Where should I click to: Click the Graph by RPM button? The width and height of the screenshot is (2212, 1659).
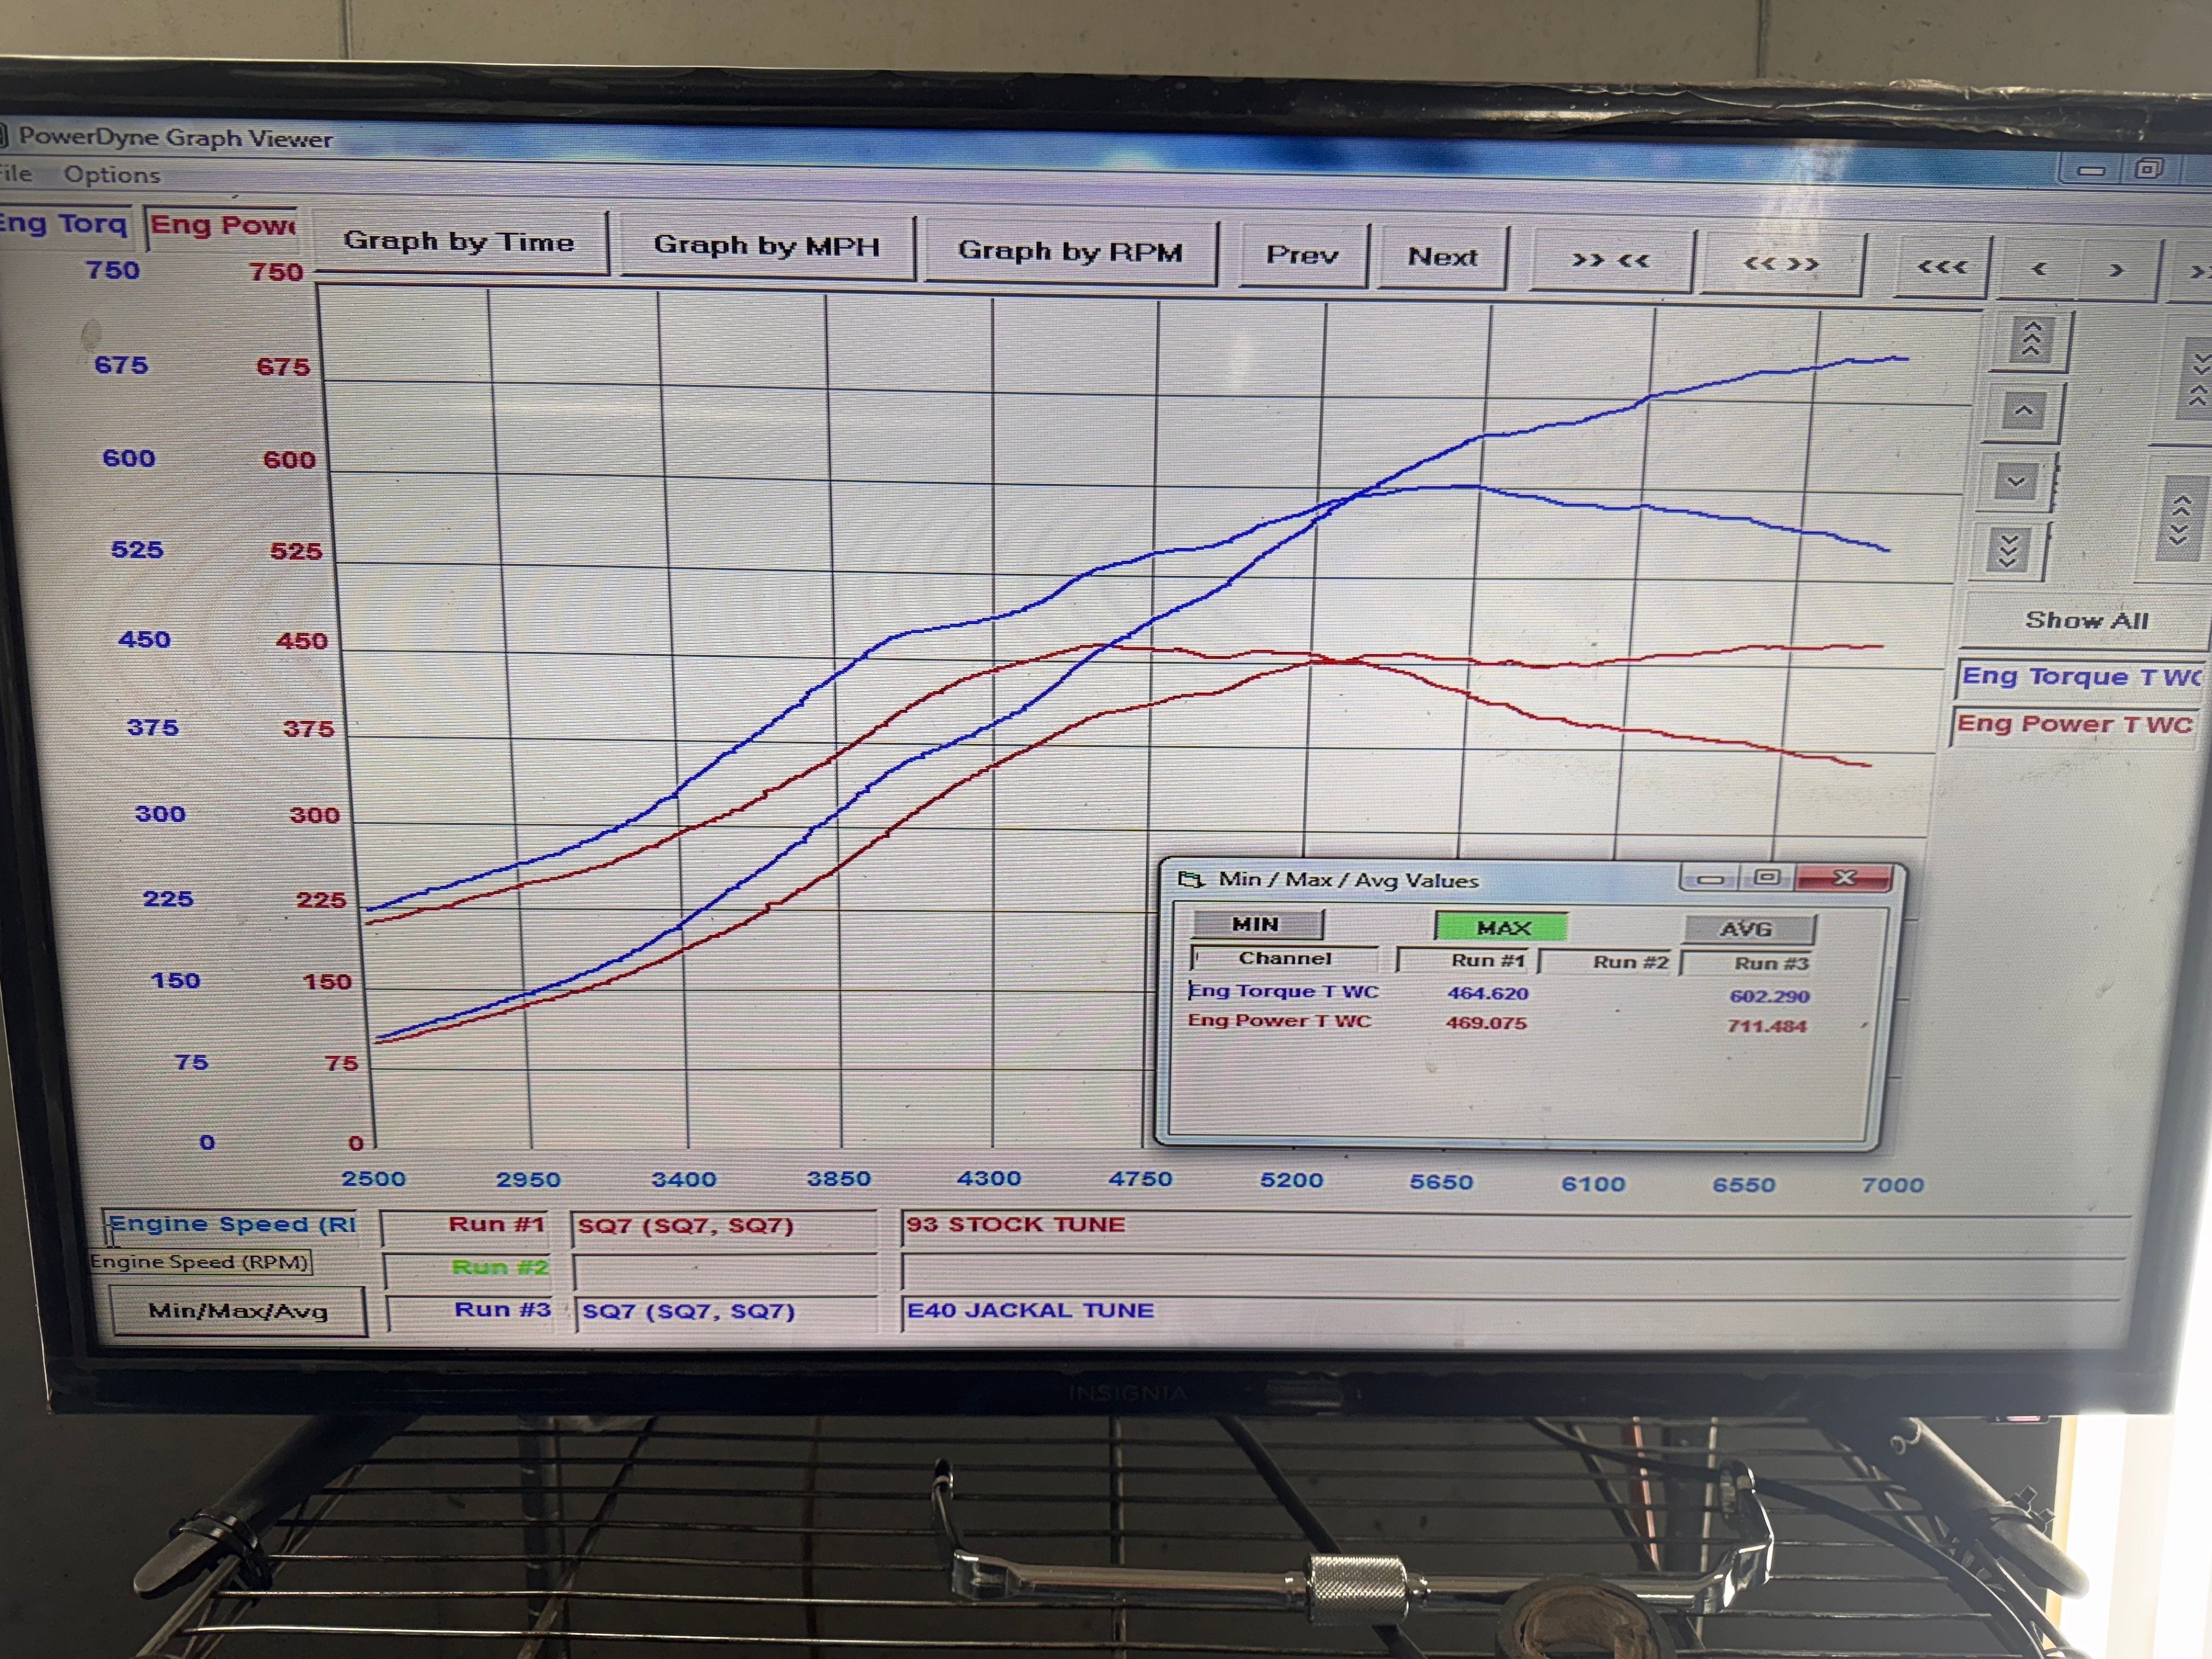[1072, 252]
